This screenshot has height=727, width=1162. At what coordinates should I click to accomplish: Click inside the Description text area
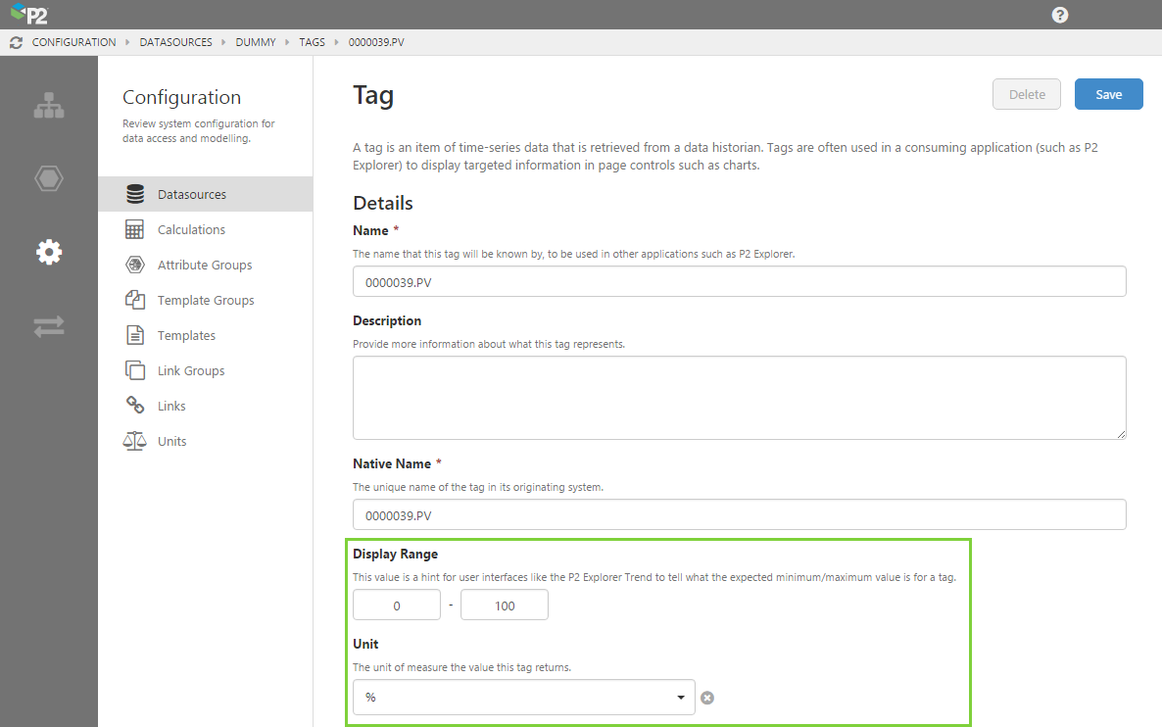click(x=738, y=396)
